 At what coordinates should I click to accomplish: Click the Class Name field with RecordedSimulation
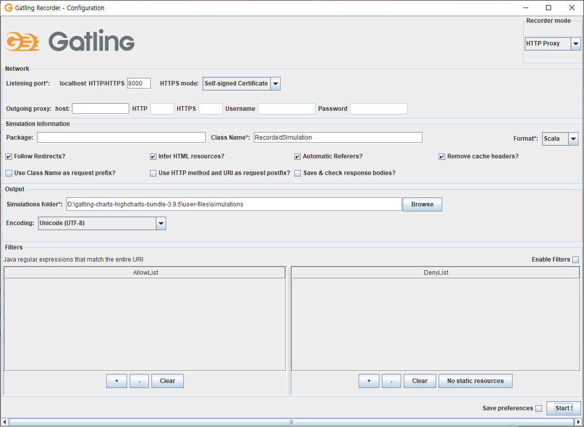[x=338, y=138]
